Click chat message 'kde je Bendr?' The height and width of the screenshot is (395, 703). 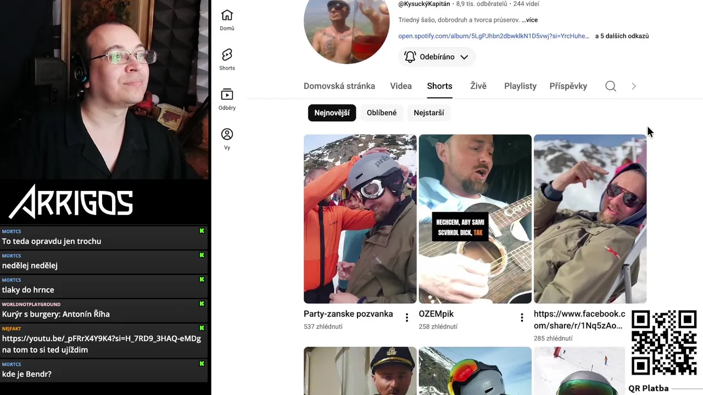pyautogui.click(x=27, y=374)
